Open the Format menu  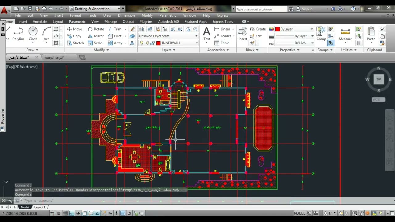tap(75, 15)
